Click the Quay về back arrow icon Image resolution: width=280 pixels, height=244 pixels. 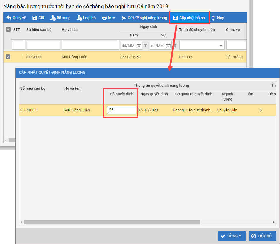point(9,18)
